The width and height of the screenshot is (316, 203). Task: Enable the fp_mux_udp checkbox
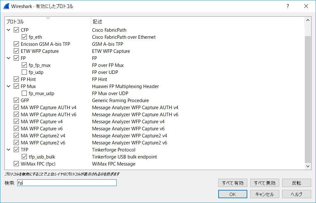(x=24, y=93)
